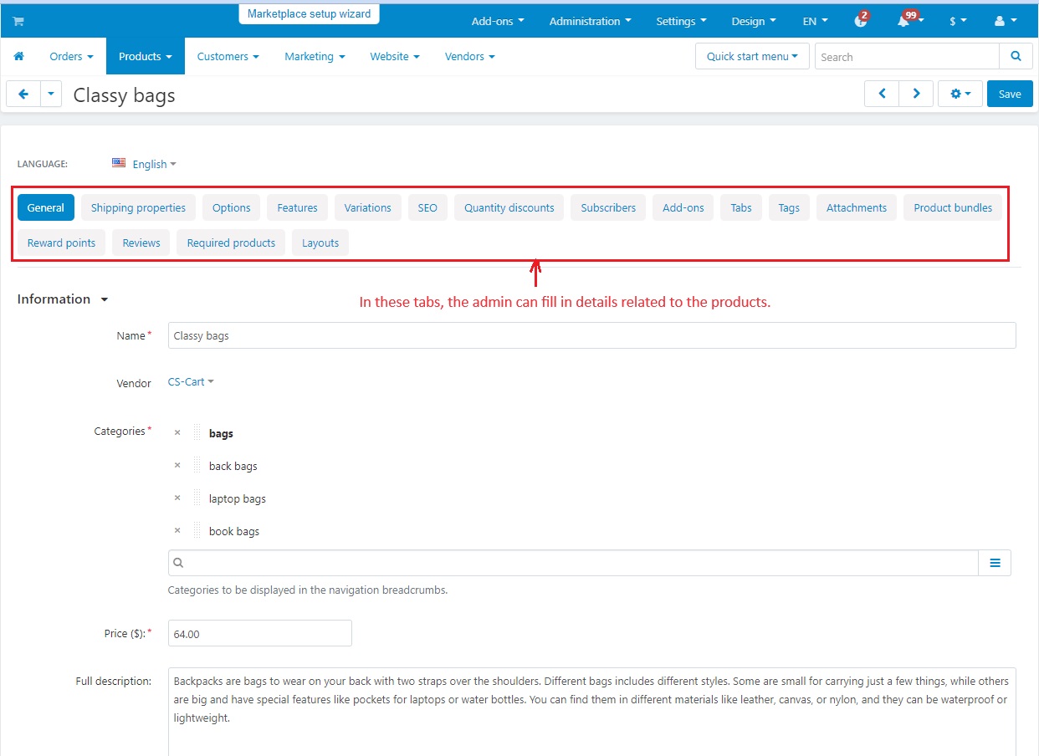
Task: Go to the next product chevron
Action: pyautogui.click(x=916, y=94)
